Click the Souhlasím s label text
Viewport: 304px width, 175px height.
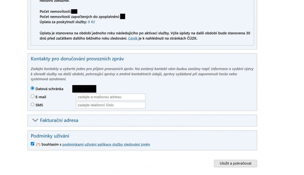(x=51, y=144)
